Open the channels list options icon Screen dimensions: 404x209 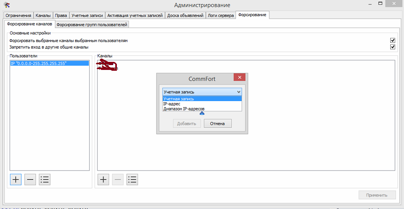tap(132, 179)
